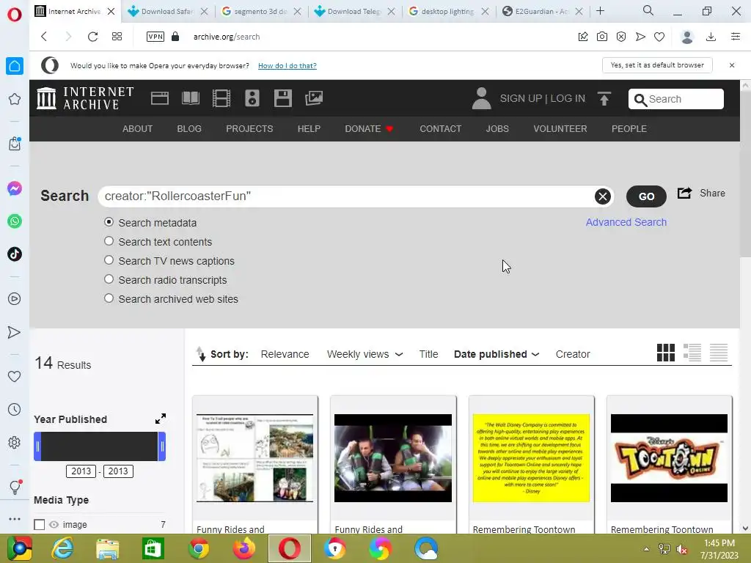Select Search radio transcripts option

(x=109, y=279)
